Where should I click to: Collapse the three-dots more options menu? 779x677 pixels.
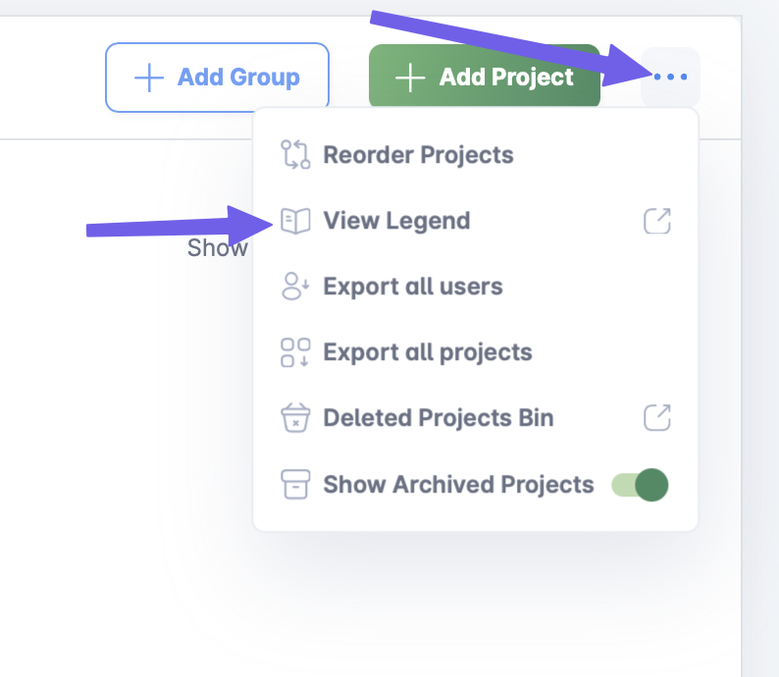pos(670,77)
